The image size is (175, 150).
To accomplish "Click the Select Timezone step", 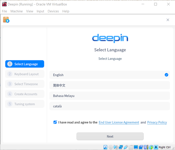I will pyautogui.click(x=25, y=84).
